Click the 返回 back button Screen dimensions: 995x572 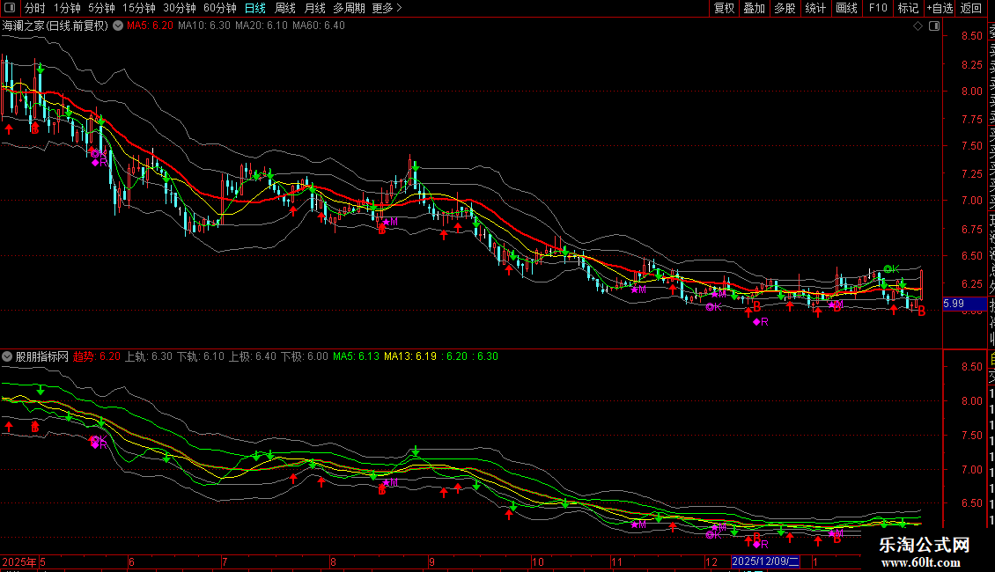(971, 8)
